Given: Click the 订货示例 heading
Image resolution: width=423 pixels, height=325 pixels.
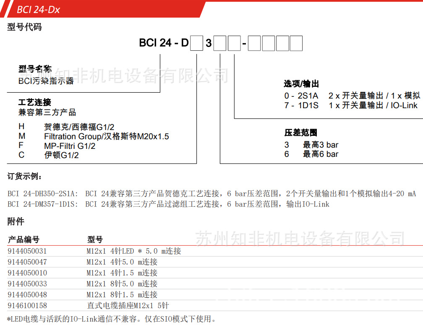Looking at the screenshot, I should [x=24, y=177].
